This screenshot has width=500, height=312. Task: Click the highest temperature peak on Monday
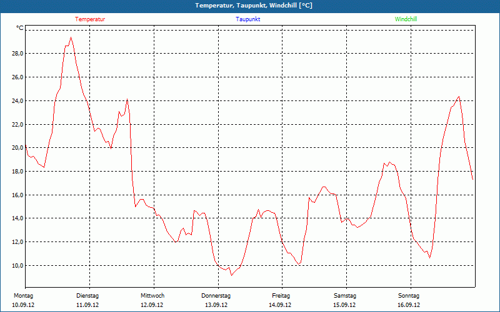71,37
